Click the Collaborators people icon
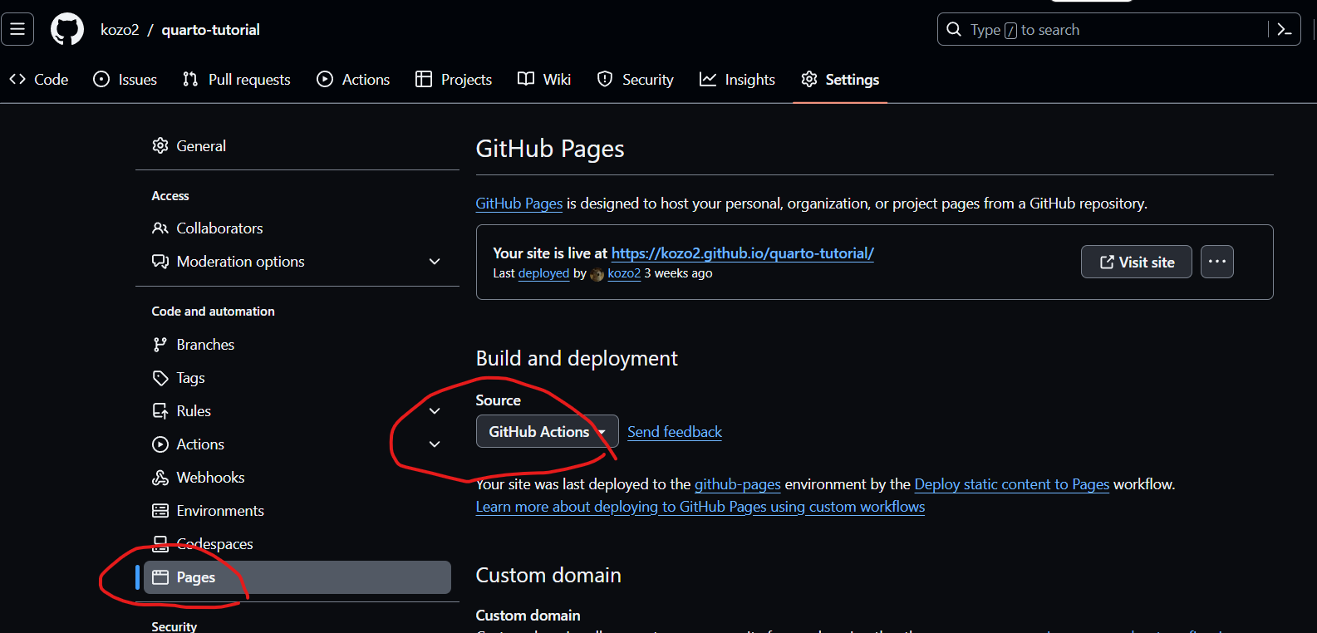 point(160,228)
